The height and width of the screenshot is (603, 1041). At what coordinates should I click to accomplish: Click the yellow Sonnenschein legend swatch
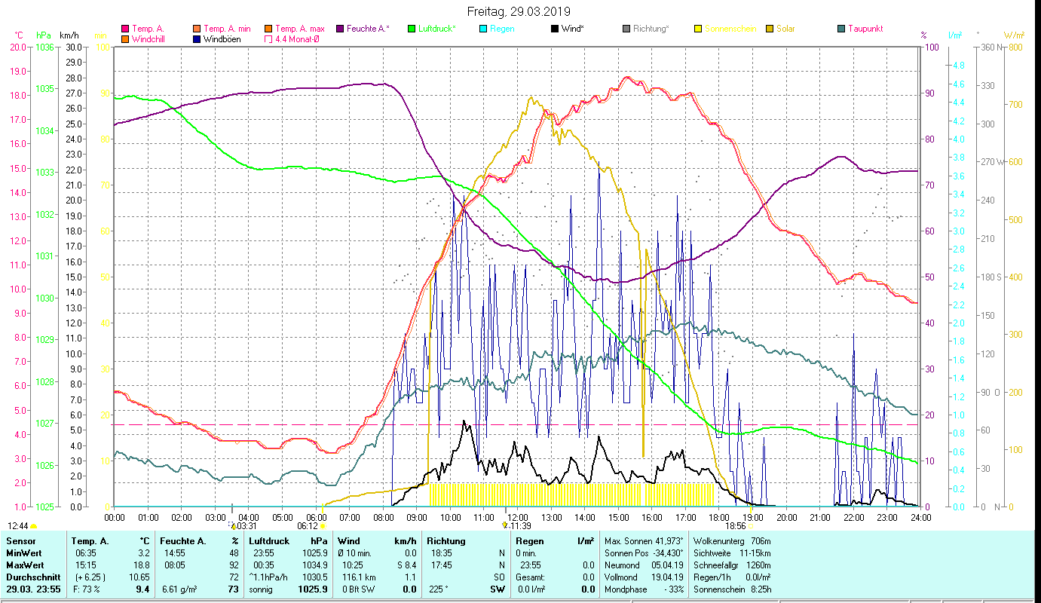tap(697, 29)
